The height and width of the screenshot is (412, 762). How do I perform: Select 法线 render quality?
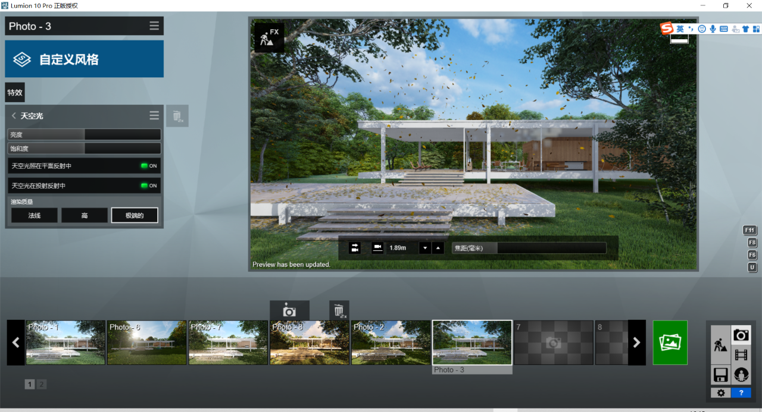[35, 215]
